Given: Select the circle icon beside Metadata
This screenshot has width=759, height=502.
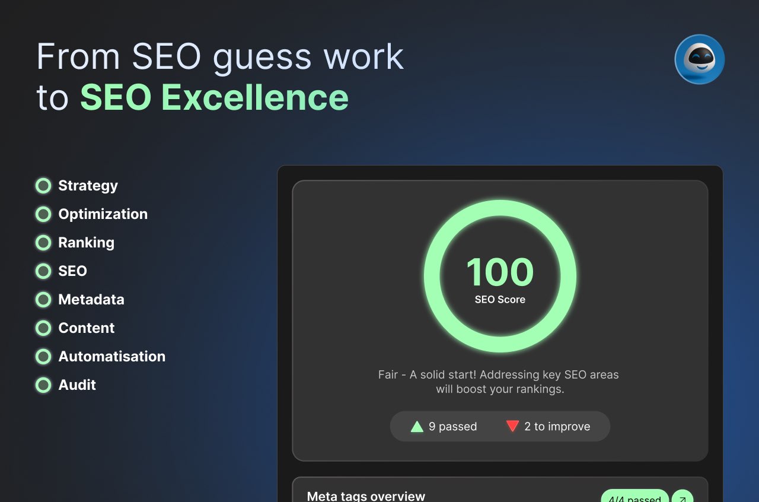Looking at the screenshot, I should (x=43, y=300).
